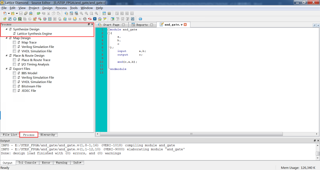Open Netlist View magnifier icon
Screen dimensions: 320x170
click(20, 19)
